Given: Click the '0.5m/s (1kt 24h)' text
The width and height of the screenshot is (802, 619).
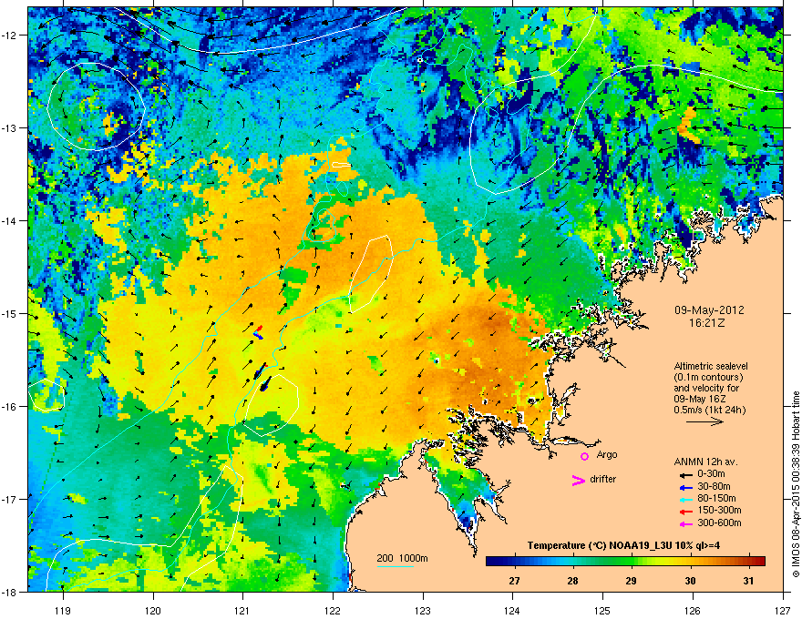Looking at the screenshot, I should pyautogui.click(x=709, y=410).
